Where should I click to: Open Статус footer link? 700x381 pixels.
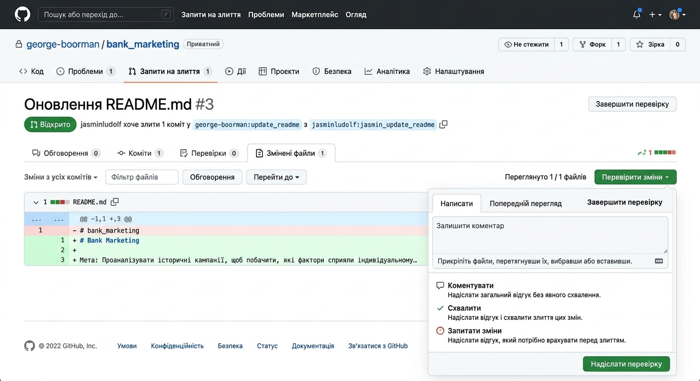click(x=267, y=346)
